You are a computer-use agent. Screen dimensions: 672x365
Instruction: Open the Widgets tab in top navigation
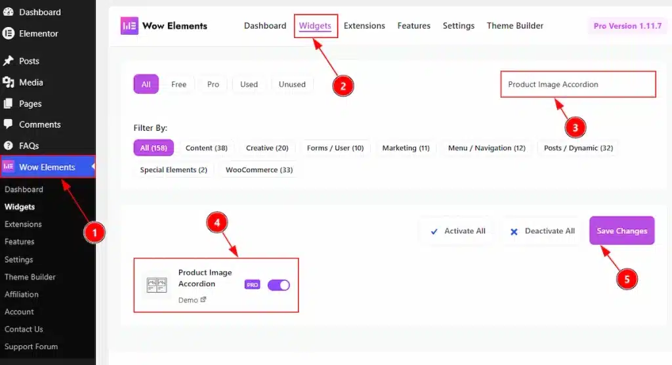315,26
